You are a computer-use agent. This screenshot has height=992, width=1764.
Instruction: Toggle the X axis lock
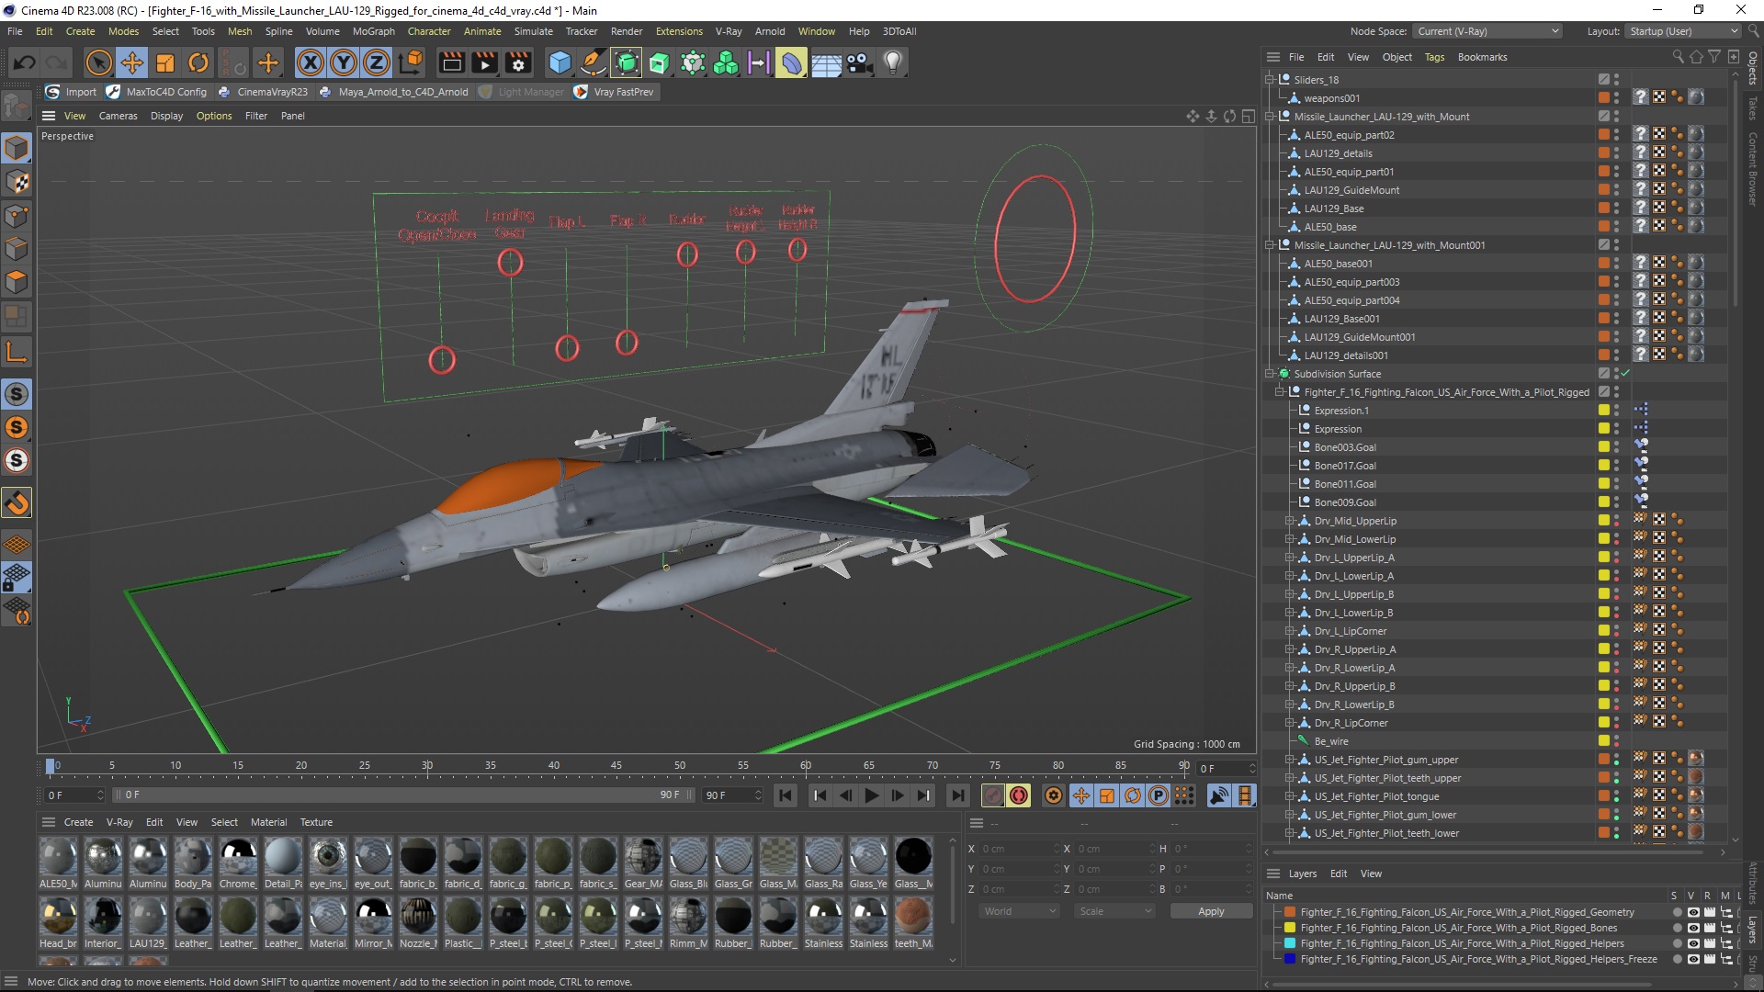[311, 62]
